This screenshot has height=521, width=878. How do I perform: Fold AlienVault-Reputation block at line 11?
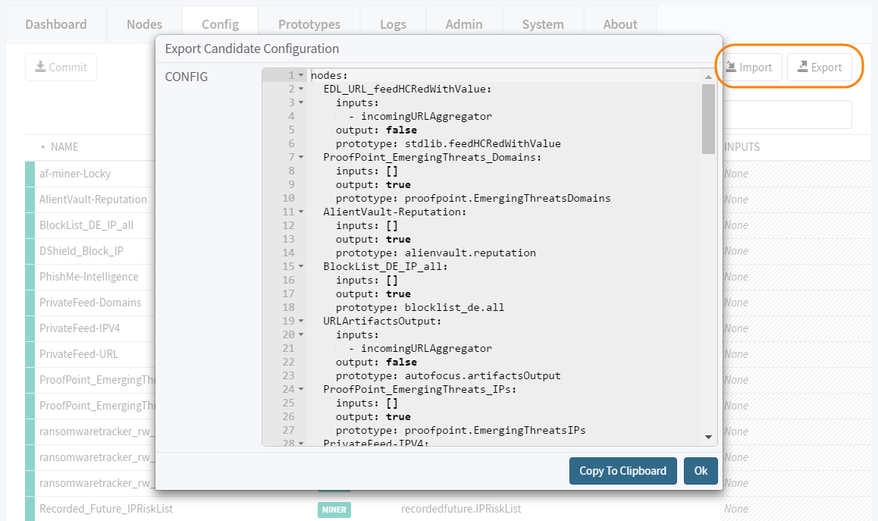(x=301, y=212)
